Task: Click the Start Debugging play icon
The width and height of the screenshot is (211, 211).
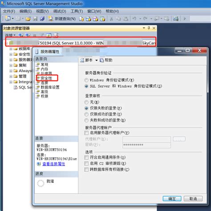Action: tap(185, 19)
